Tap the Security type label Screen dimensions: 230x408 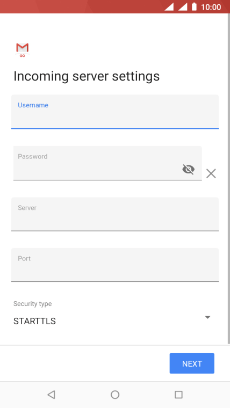click(33, 304)
